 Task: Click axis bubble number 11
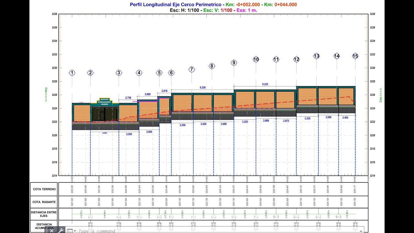(276, 59)
